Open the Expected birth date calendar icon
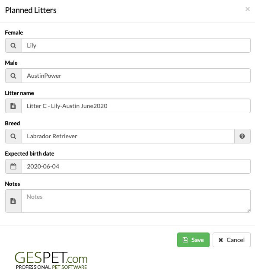 [x=13, y=166]
